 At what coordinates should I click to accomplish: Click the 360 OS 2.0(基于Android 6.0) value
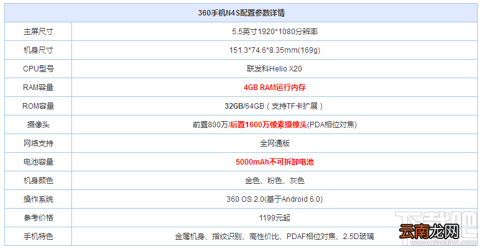tap(275, 199)
